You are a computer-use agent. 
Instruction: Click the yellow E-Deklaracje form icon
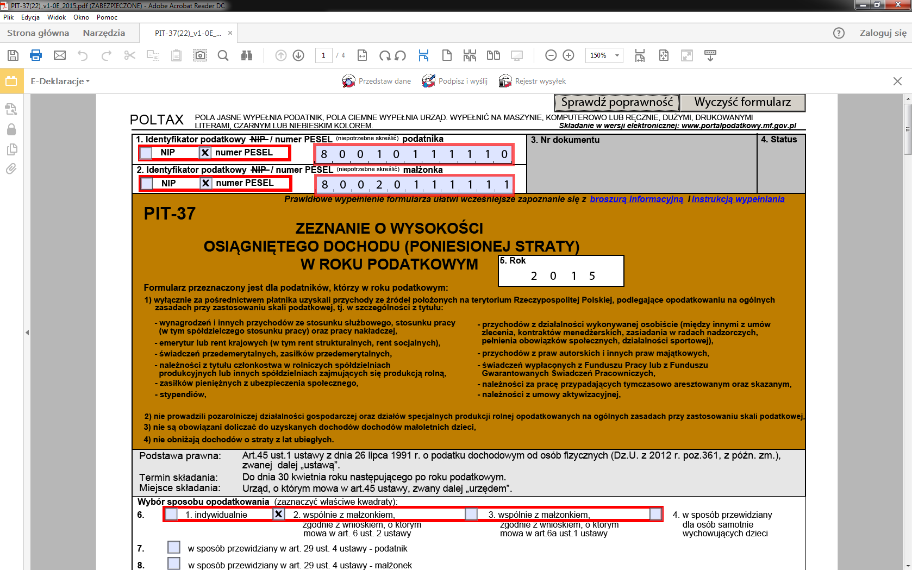click(x=11, y=81)
